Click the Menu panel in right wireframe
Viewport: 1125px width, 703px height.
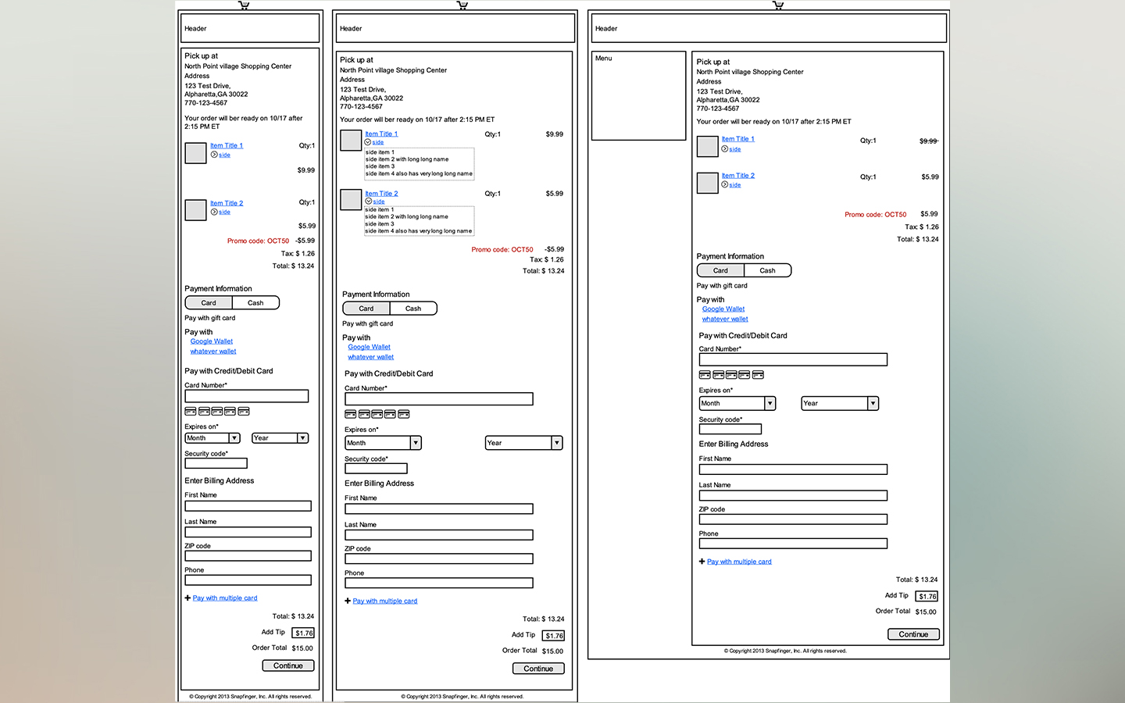coord(638,95)
